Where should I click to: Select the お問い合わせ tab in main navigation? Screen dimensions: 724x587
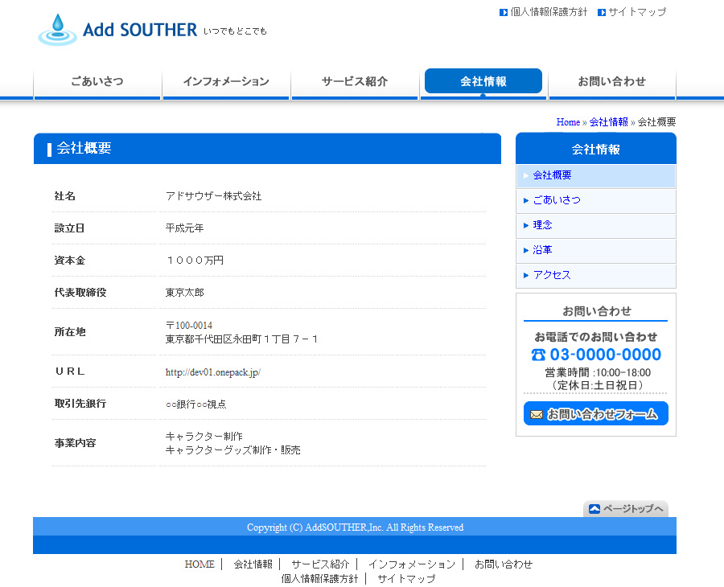click(x=612, y=81)
